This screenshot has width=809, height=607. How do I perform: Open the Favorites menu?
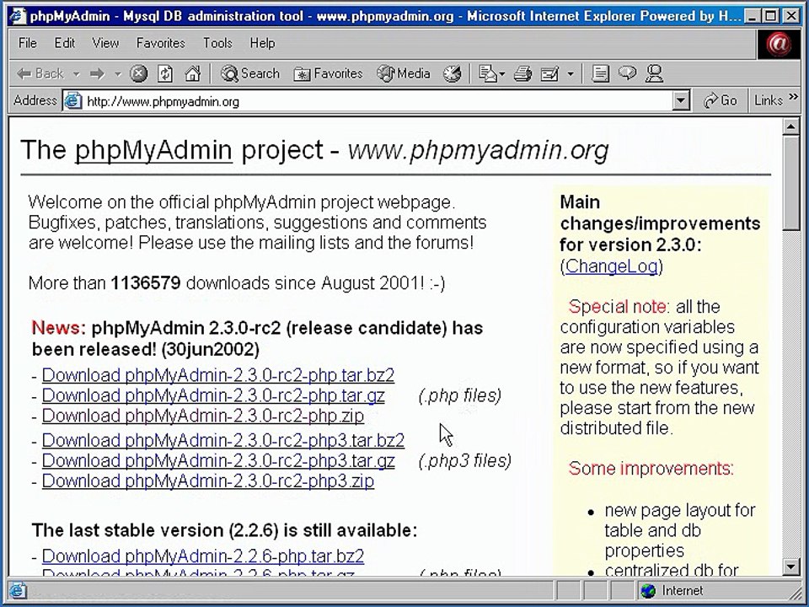[160, 43]
